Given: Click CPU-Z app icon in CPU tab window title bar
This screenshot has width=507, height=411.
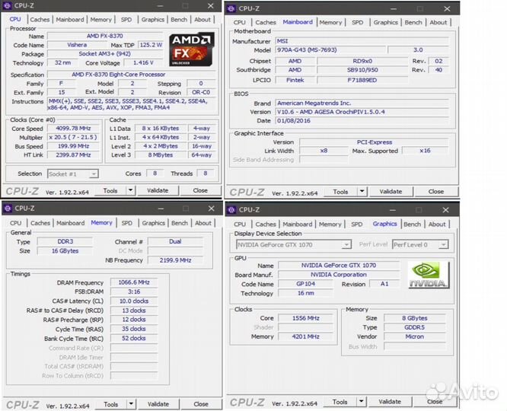Looking at the screenshot, I should click(7, 6).
